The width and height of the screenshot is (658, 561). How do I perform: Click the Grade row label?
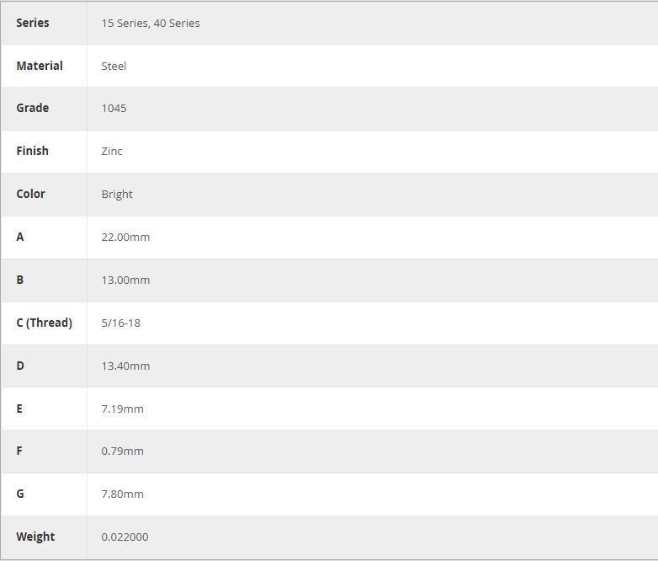tap(33, 108)
